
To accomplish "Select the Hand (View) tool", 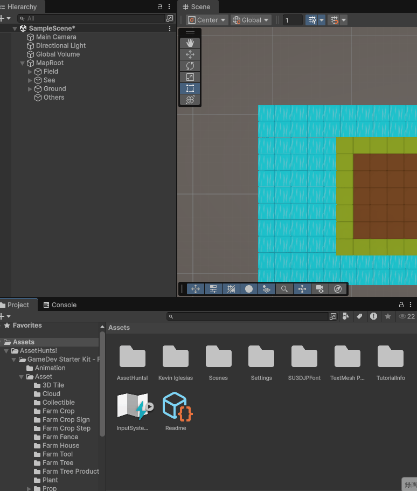I will tap(190, 43).
